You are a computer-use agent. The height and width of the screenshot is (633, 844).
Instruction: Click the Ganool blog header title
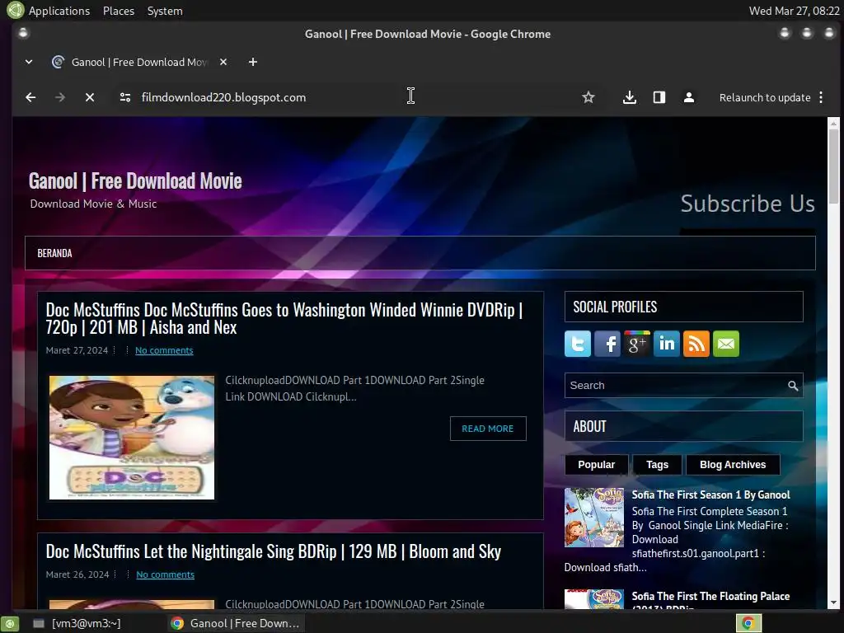click(135, 181)
